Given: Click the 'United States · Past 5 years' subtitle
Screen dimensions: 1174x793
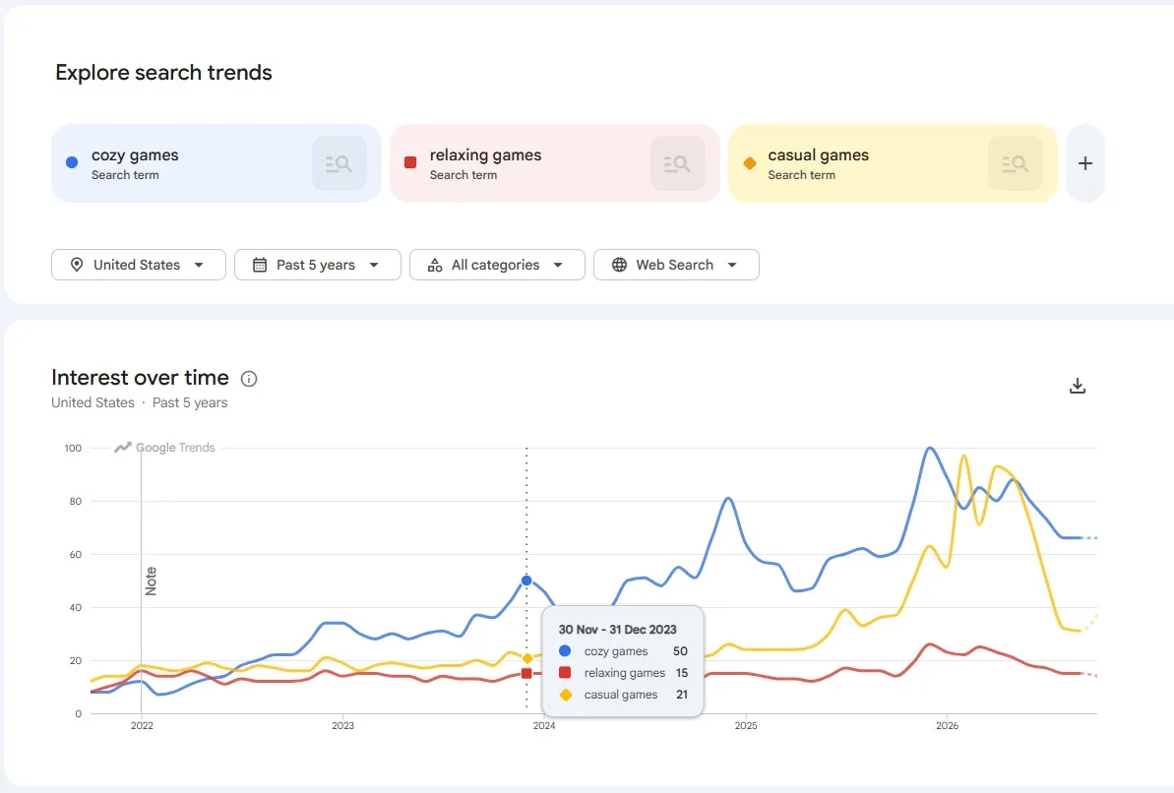Looking at the screenshot, I should [x=140, y=402].
